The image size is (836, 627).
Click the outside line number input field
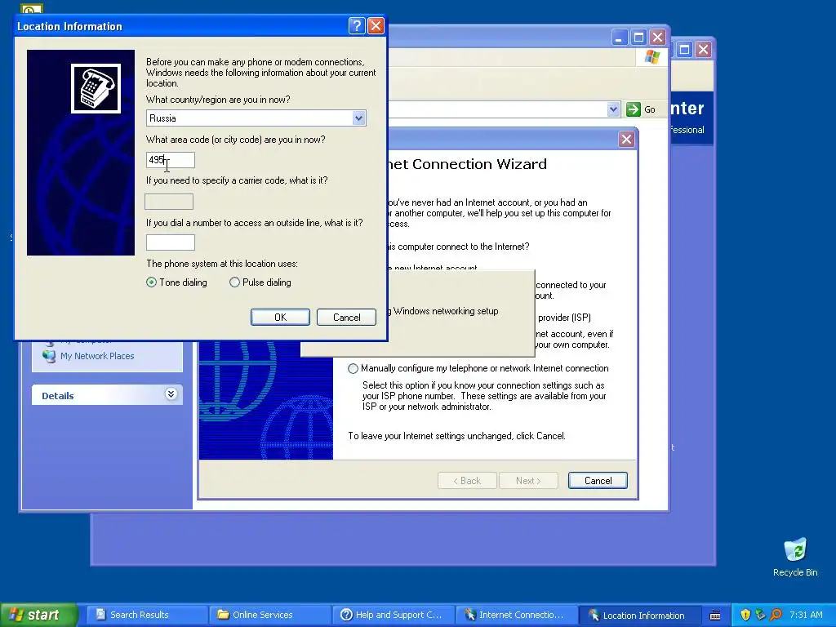pyautogui.click(x=171, y=242)
